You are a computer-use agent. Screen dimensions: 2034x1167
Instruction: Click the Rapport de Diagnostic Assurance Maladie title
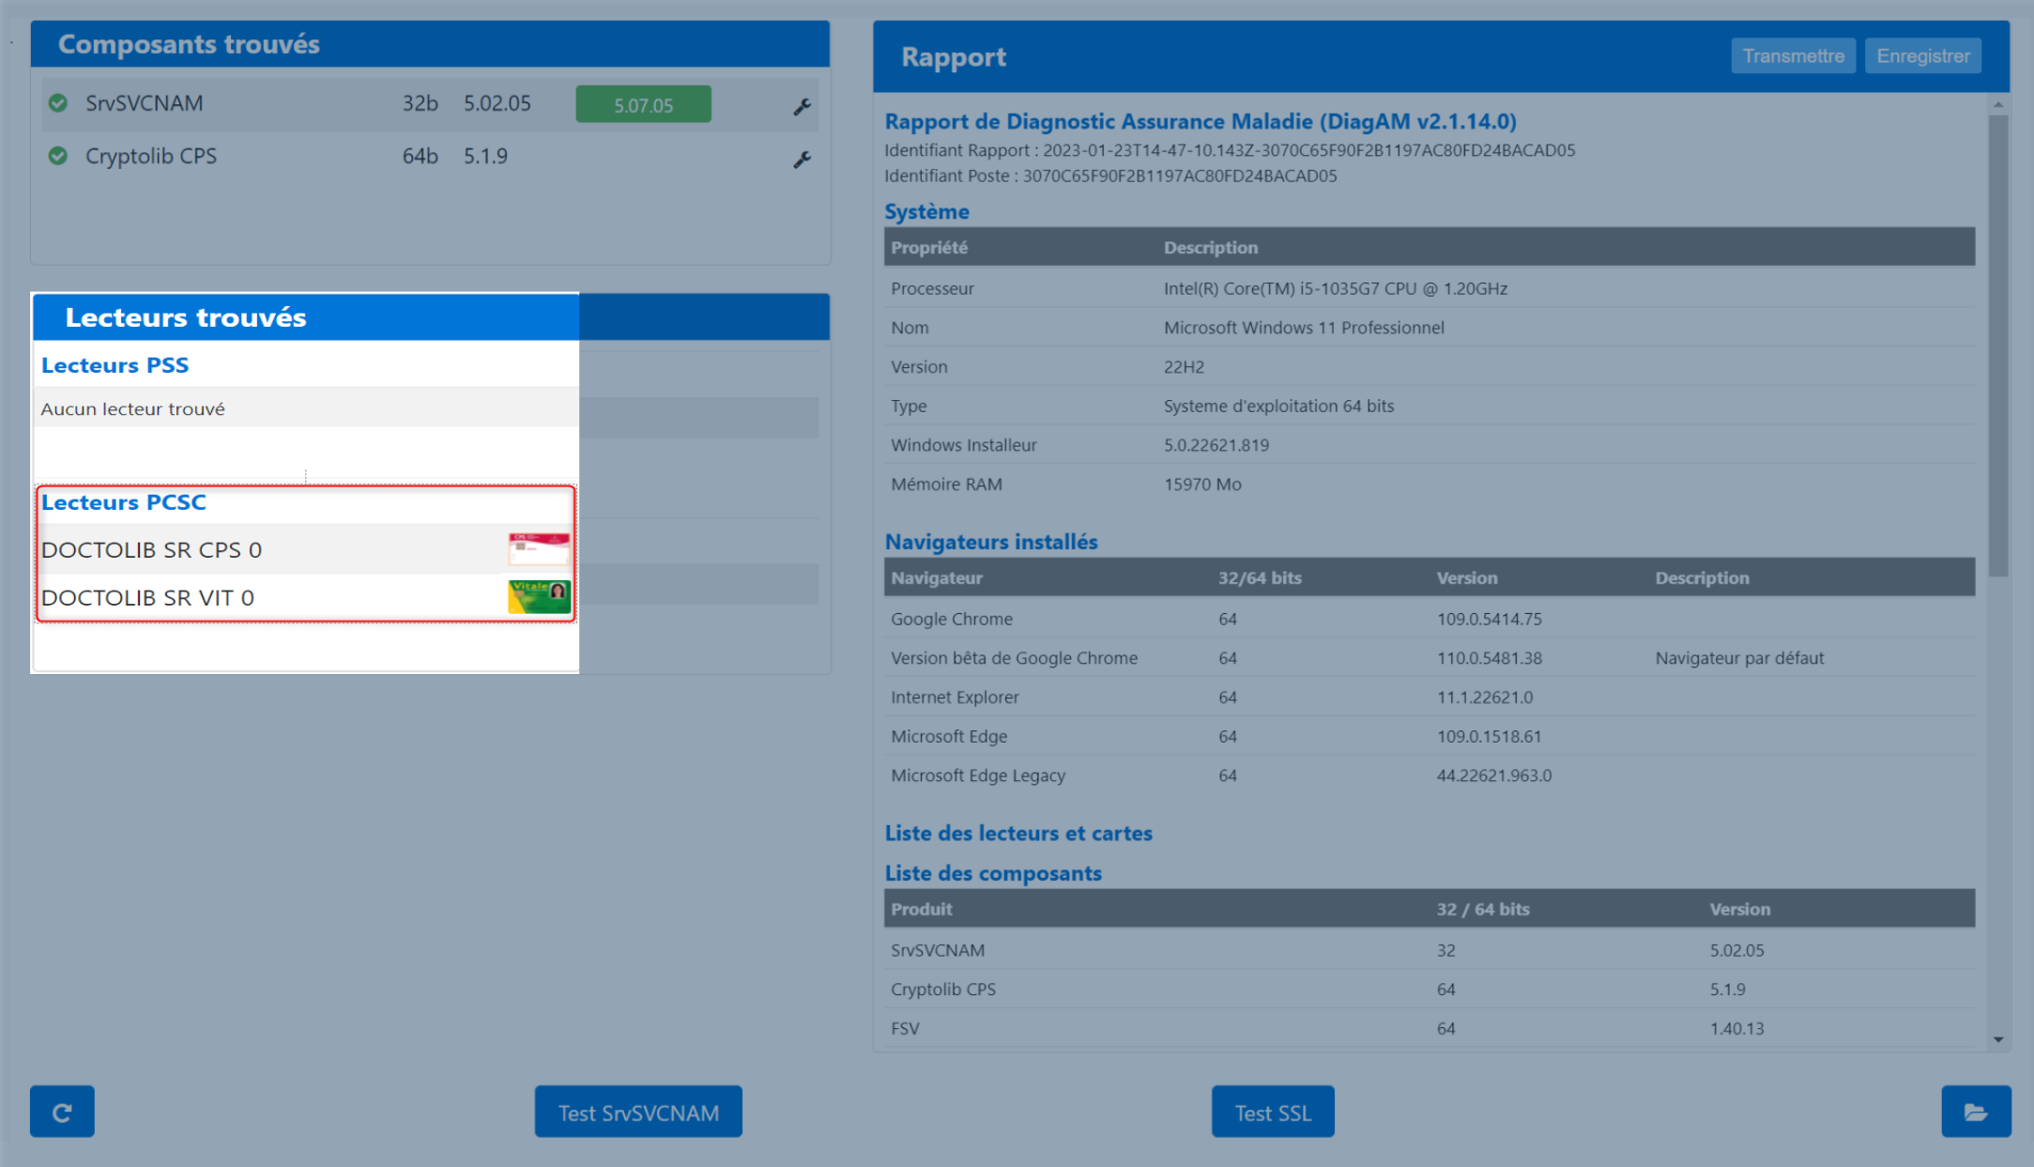1201,121
